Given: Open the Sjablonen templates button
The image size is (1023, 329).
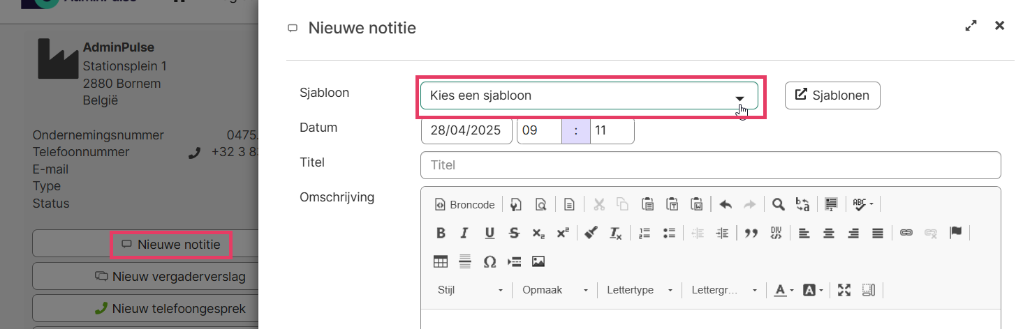Looking at the screenshot, I should 832,95.
